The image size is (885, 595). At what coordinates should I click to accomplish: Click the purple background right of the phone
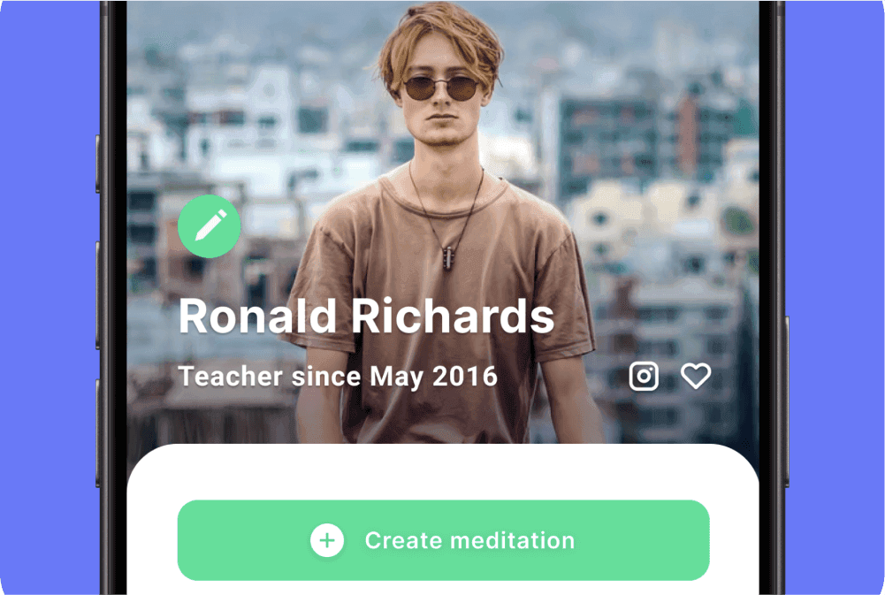[x=835, y=297]
